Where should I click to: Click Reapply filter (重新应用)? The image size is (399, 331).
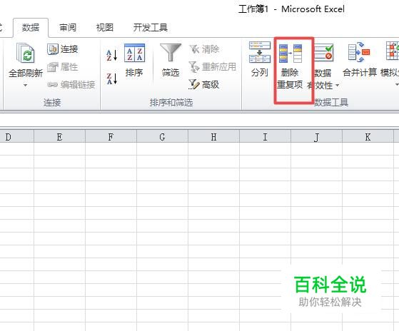pyautogui.click(x=213, y=67)
